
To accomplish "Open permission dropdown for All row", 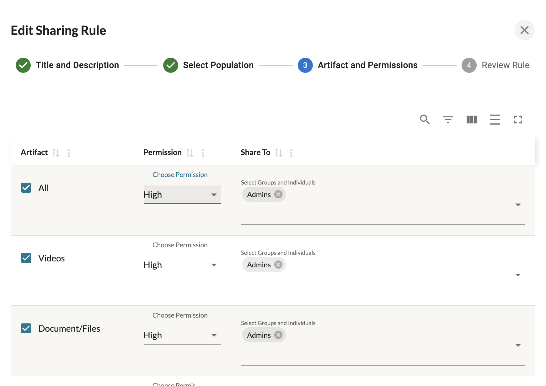I will coord(182,195).
